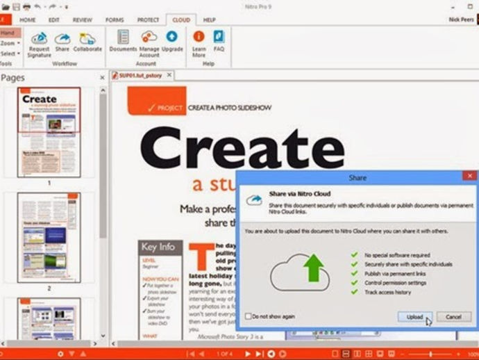The width and height of the screenshot is (479, 360).
Task: Click the Upload button in Share dialog
Action: pyautogui.click(x=415, y=317)
